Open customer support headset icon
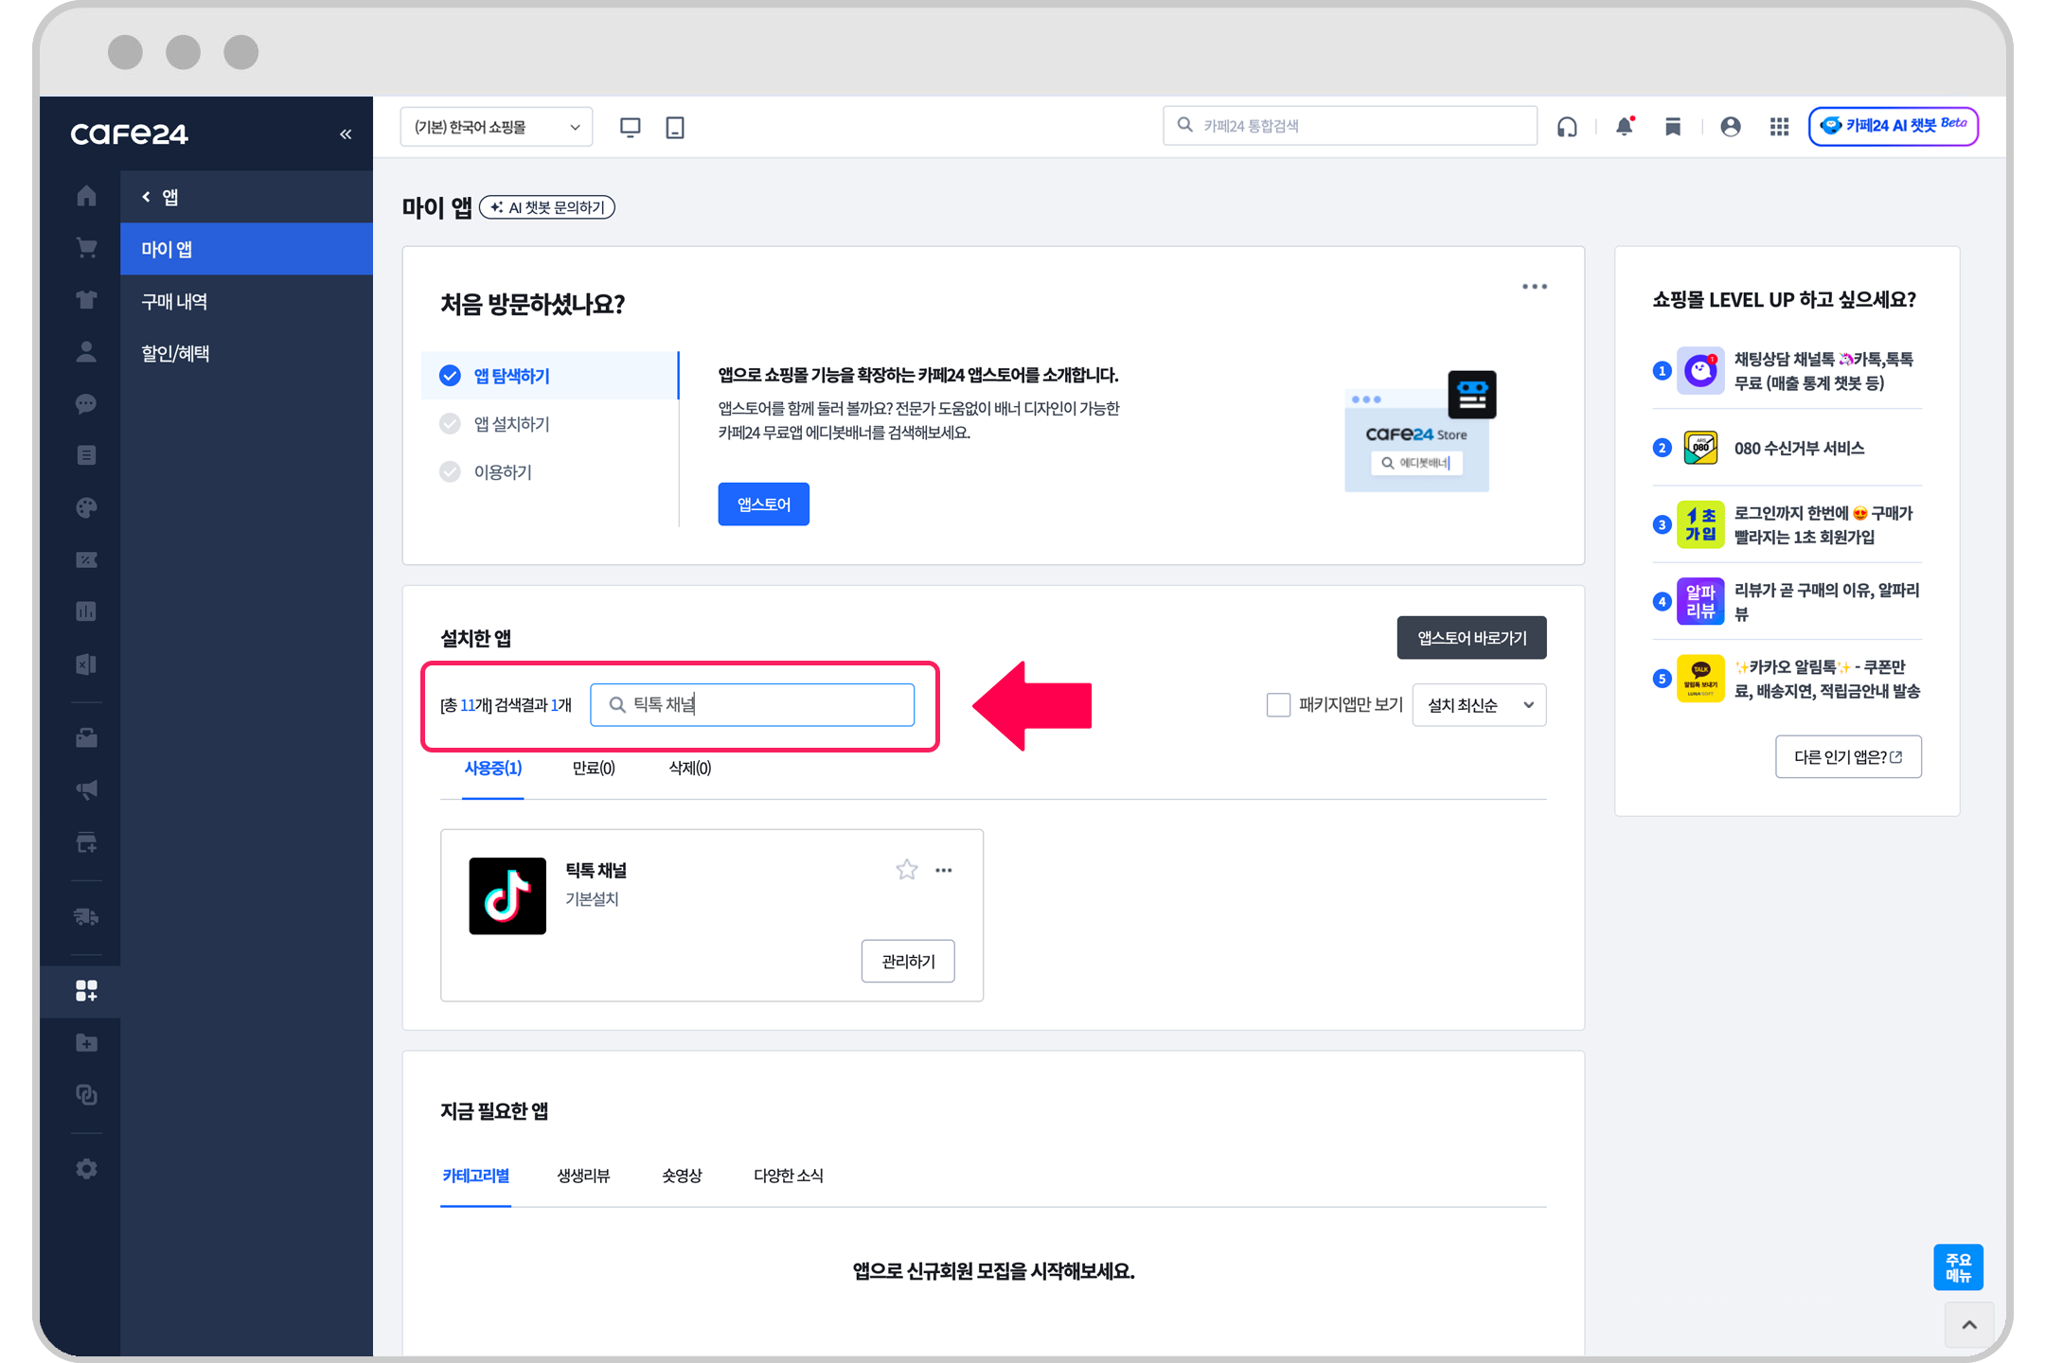The image size is (2045, 1363). coord(1567,126)
